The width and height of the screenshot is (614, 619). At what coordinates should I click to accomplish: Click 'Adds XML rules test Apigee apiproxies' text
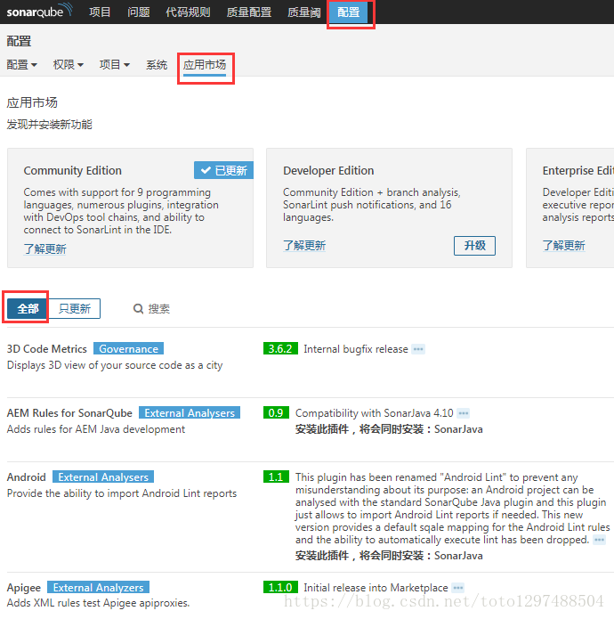tap(98, 603)
